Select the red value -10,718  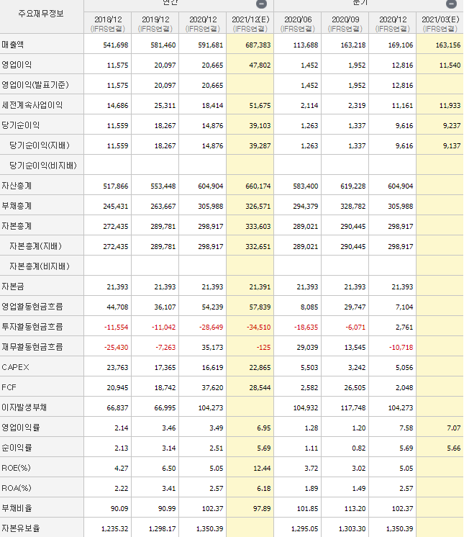tap(401, 348)
